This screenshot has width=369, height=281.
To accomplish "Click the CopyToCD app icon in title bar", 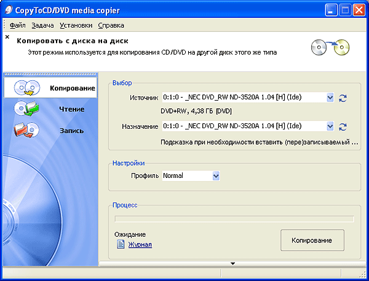I will pos(9,10).
